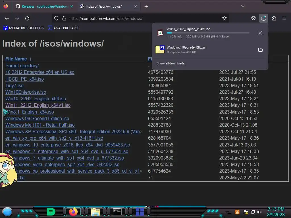Open the MEDIAFIRE ROULETTER bookmark

point(24,28)
